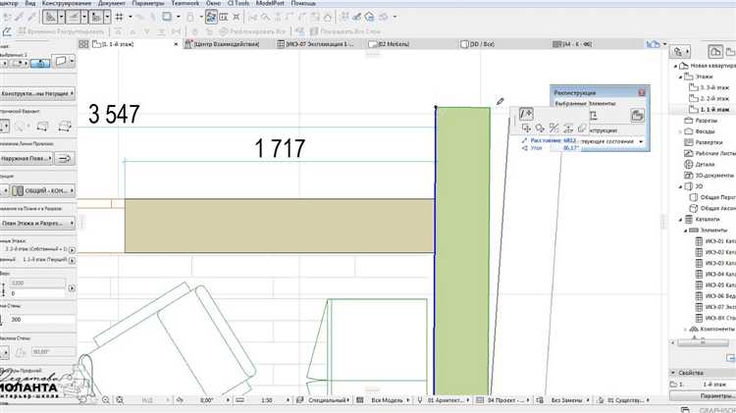Click the fit in window status bar icon
The height and width of the screenshot is (413, 736).
pyautogui.click(x=120, y=400)
